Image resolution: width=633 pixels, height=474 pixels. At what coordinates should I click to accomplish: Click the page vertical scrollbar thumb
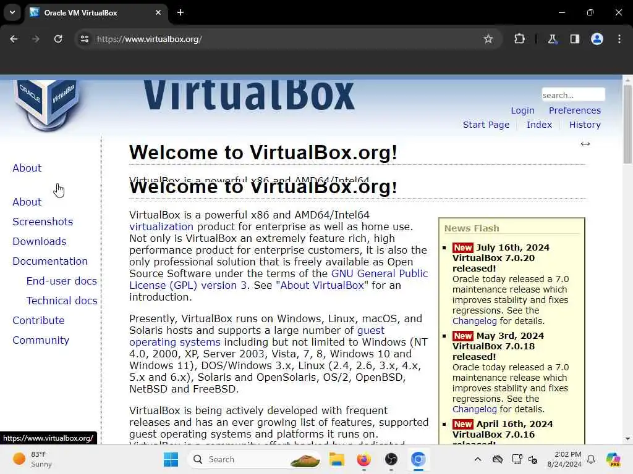point(627,124)
